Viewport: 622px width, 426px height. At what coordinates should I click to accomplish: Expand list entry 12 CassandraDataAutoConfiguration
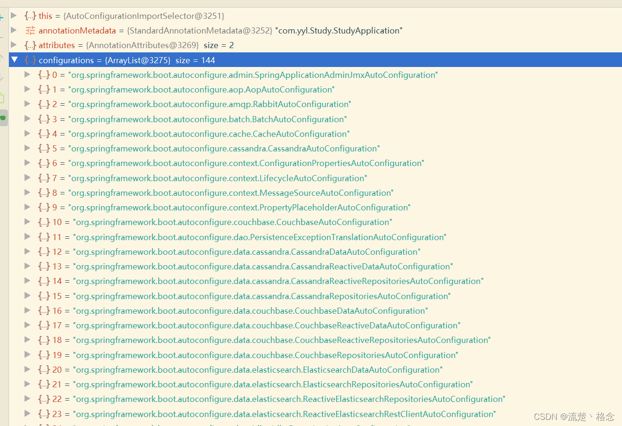[27, 251]
